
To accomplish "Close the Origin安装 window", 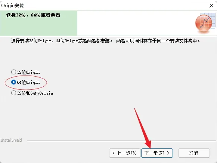I will (211, 6).
